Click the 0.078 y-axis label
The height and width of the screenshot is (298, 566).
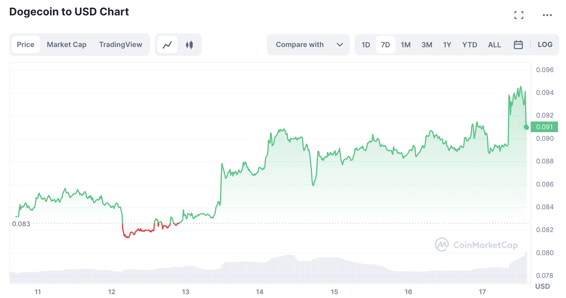click(545, 276)
